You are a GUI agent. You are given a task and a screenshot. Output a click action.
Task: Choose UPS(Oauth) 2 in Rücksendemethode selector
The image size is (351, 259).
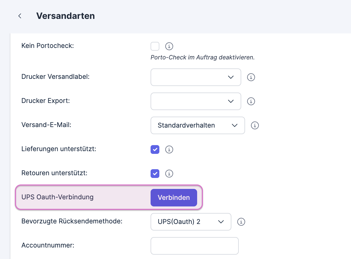pos(191,222)
